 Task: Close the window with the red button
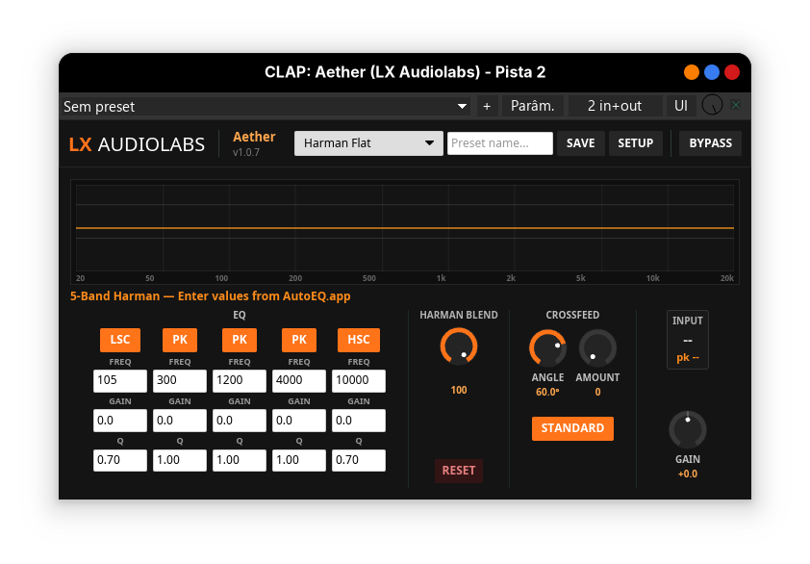click(732, 72)
